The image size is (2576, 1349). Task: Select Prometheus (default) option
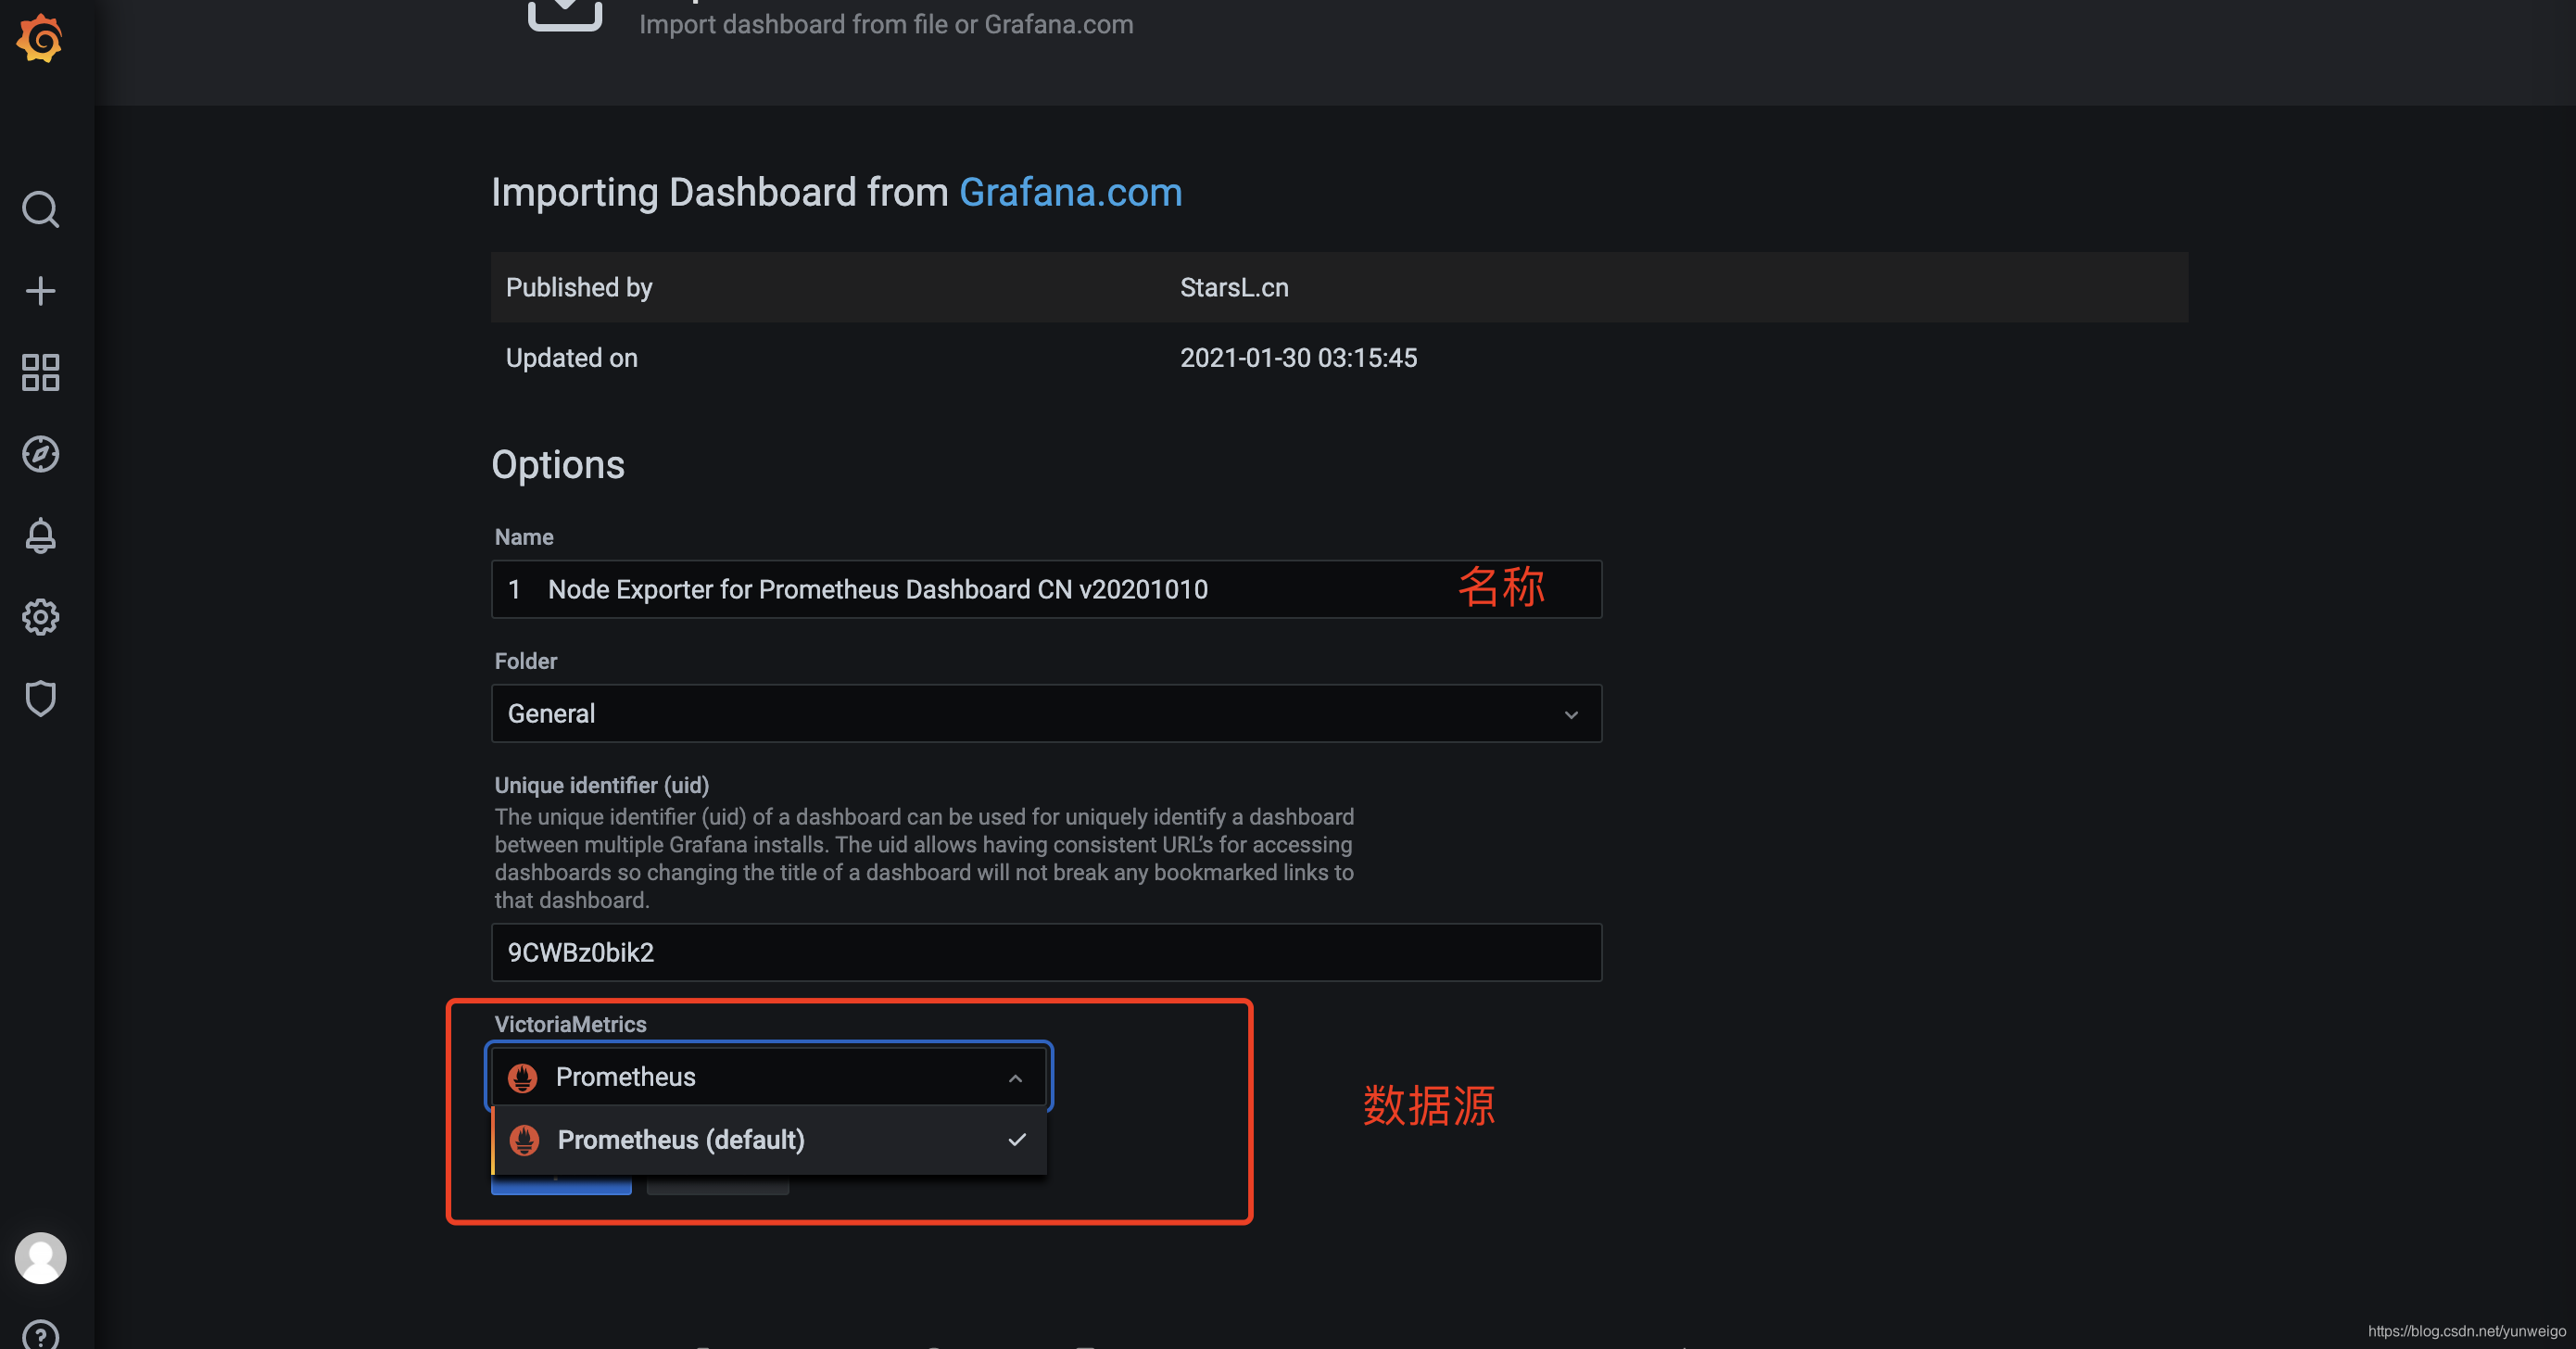(768, 1140)
